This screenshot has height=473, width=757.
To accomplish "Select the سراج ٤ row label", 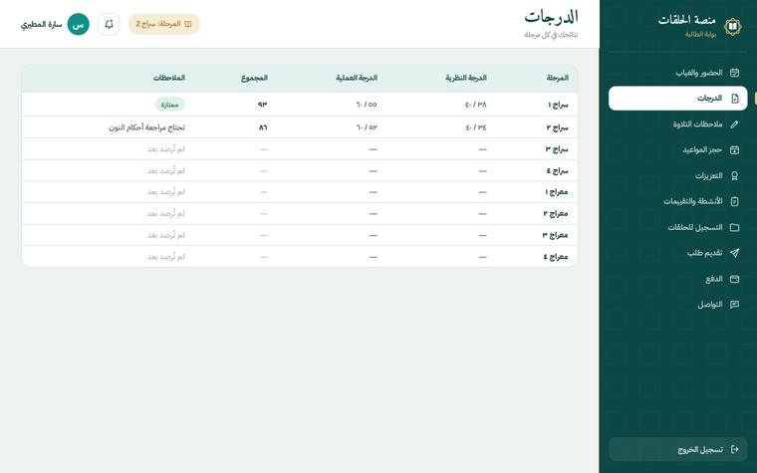I will coord(558,171).
